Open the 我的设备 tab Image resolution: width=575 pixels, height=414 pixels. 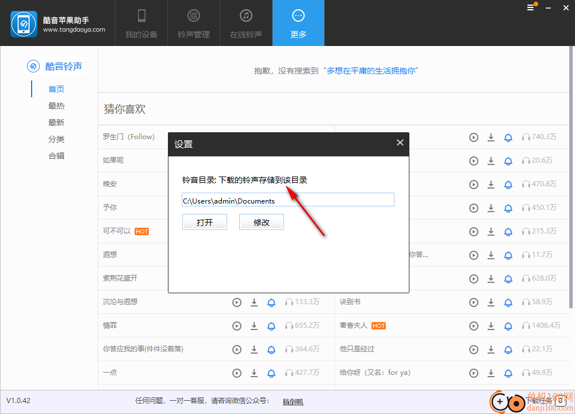[141, 23]
